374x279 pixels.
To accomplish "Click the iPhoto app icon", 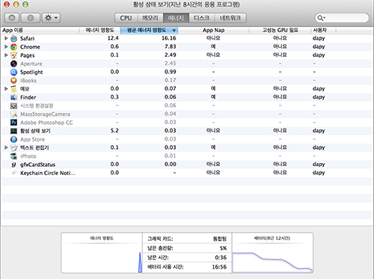I will (x=14, y=156).
